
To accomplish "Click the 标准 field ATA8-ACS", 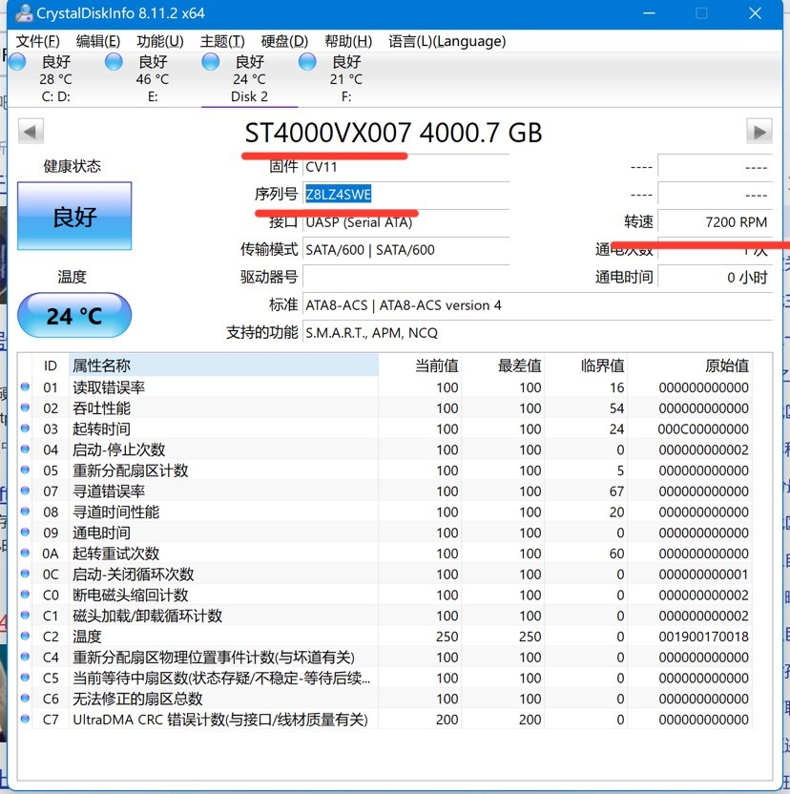I will [537, 304].
